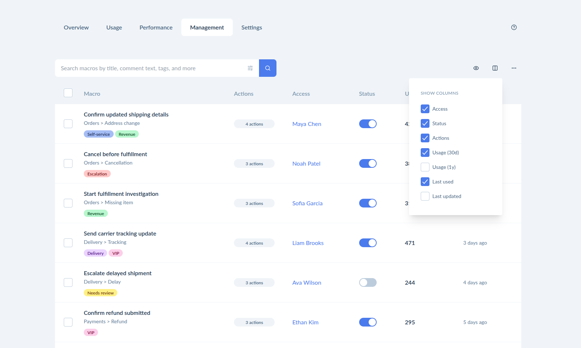Disable the Confirm updated shipping details macro
This screenshot has height=348, width=581.
point(368,124)
